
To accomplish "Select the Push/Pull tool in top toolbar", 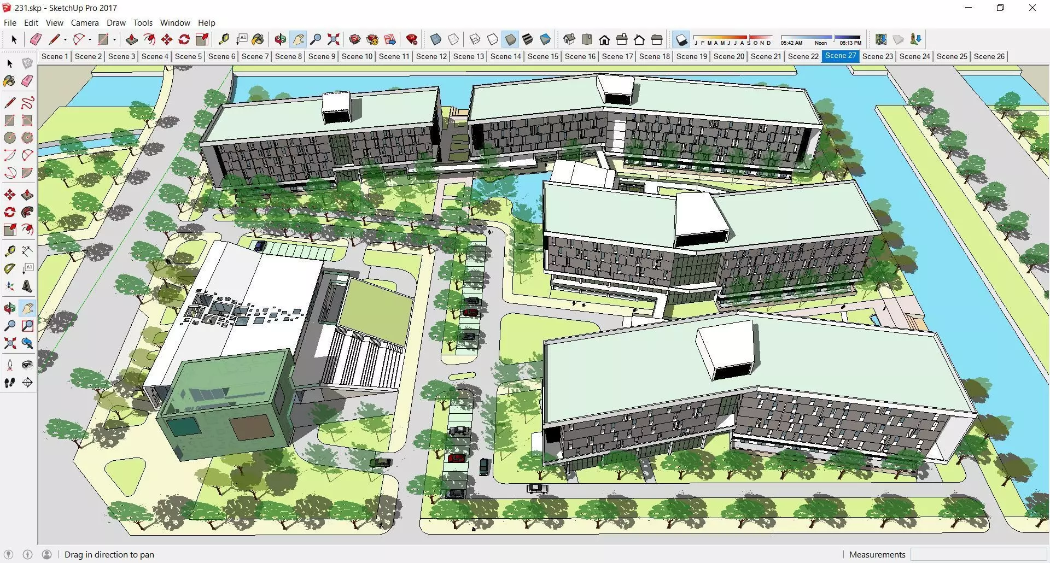I will tap(131, 39).
